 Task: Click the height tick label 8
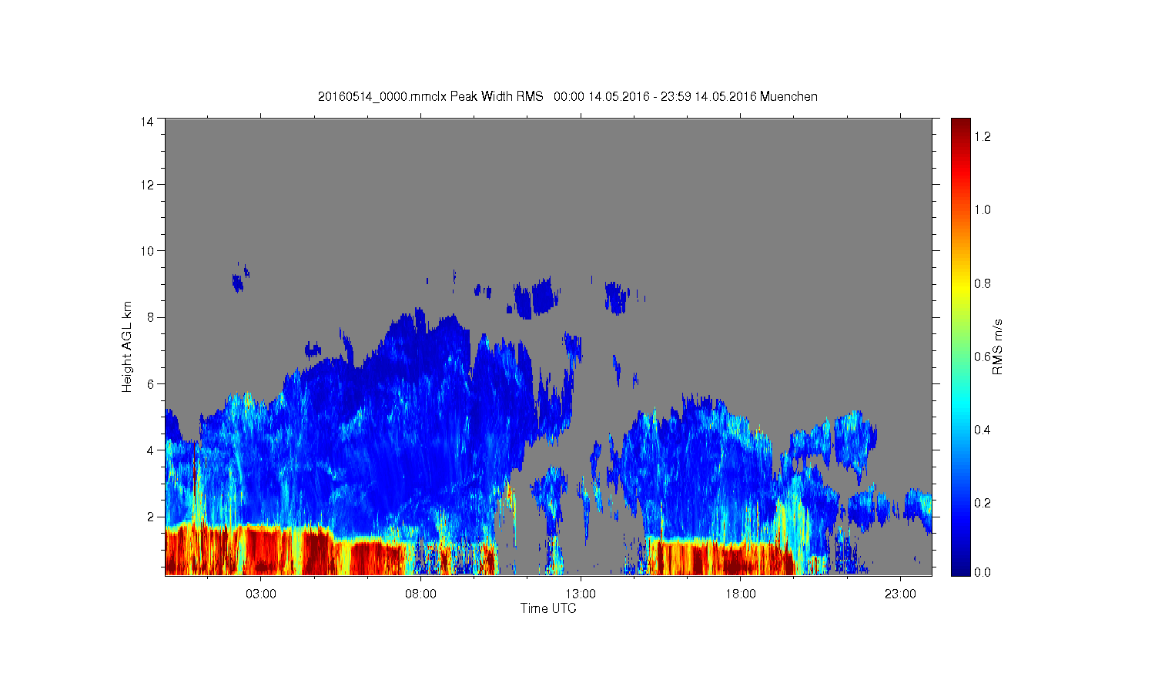point(150,316)
